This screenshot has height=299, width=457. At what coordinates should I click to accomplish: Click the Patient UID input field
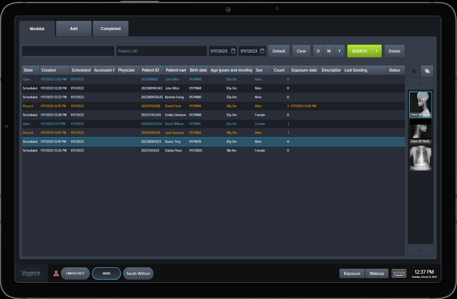point(161,51)
